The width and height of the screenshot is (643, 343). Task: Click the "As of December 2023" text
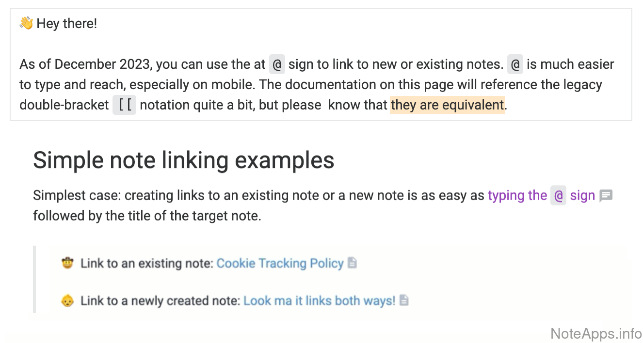click(x=85, y=64)
